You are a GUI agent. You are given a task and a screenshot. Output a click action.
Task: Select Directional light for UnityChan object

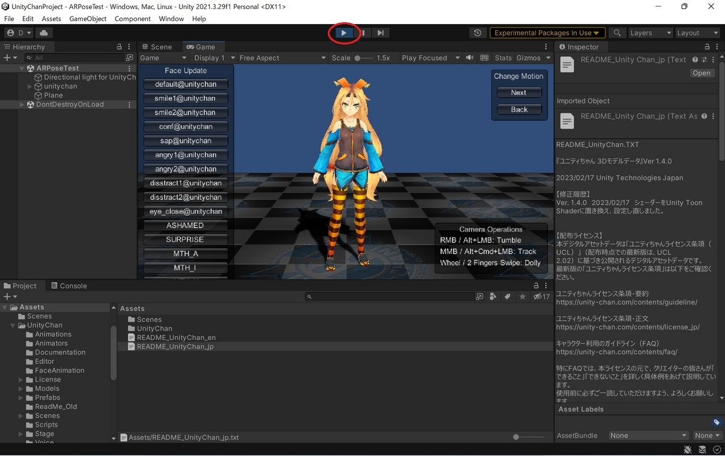[85, 77]
